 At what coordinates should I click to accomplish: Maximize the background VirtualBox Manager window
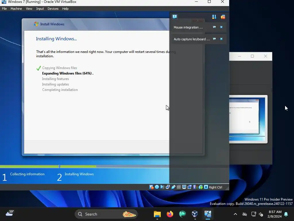(x=252, y=56)
